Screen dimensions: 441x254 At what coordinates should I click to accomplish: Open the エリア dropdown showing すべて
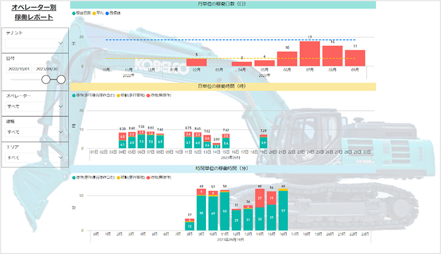coord(35,157)
